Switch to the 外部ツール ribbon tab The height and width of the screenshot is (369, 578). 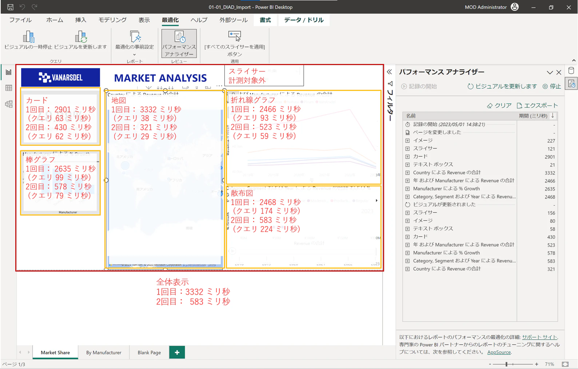point(234,20)
